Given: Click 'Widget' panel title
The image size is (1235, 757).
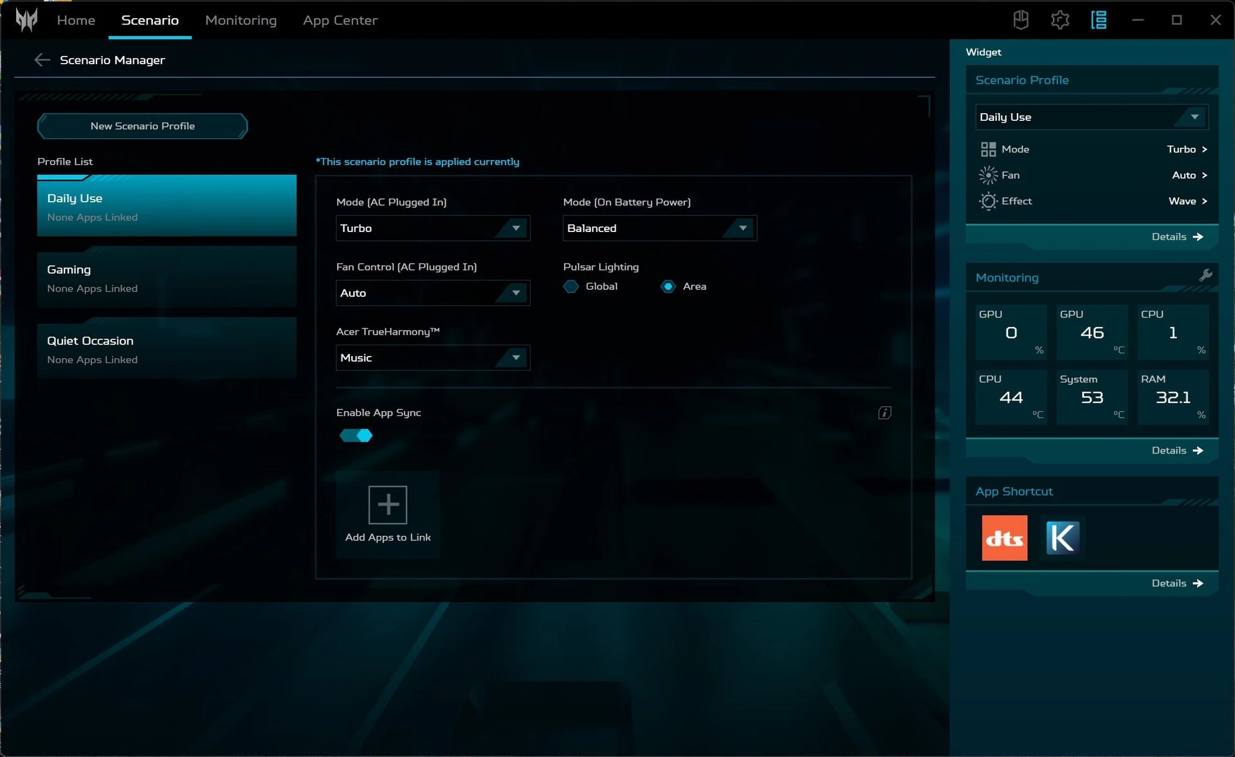Looking at the screenshot, I should point(983,52).
